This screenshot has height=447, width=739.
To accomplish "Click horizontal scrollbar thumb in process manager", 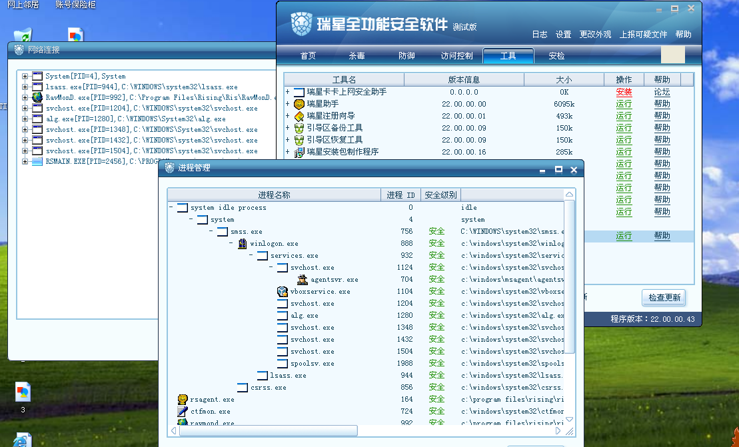I will [x=268, y=430].
